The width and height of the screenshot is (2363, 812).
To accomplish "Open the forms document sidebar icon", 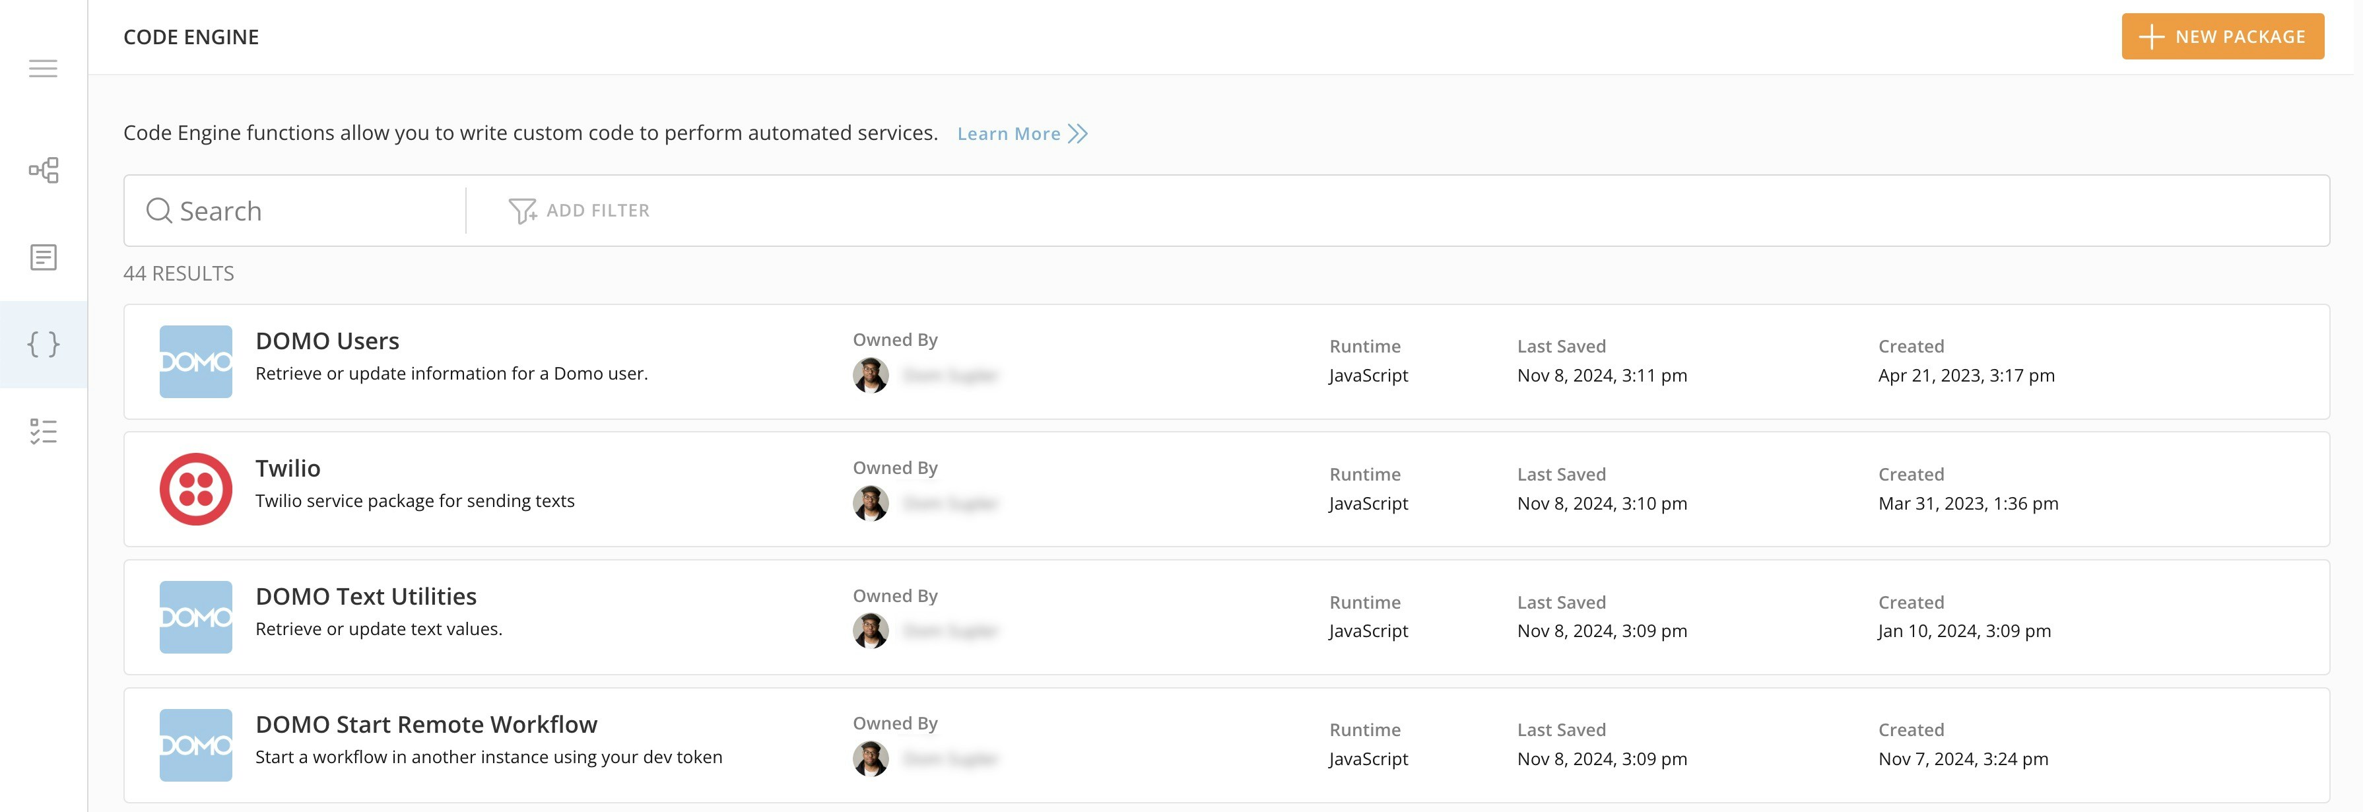I will point(43,257).
